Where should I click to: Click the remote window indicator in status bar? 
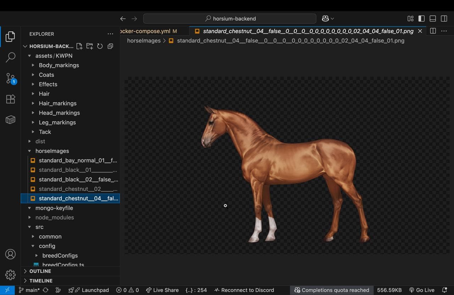7,290
